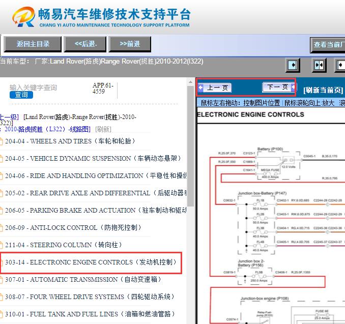345x324 pixels.
Task: Click the left panel scrollbar up arrow
Action: point(190,82)
